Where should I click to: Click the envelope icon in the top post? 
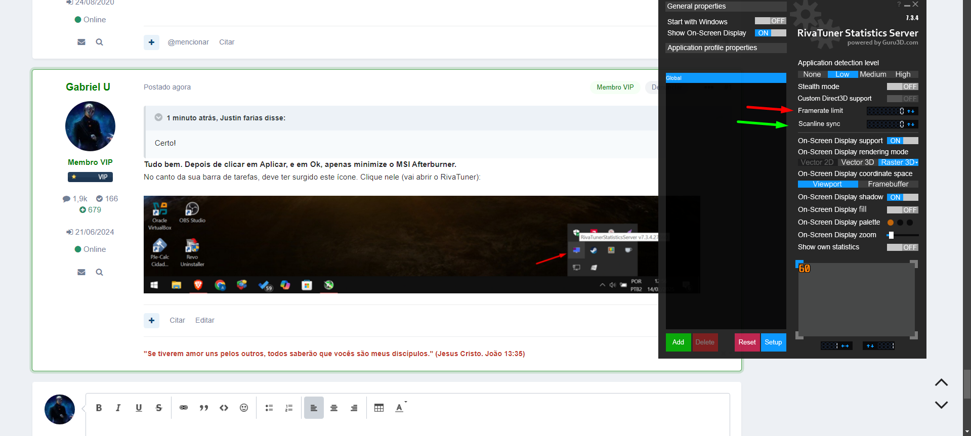pos(81,42)
